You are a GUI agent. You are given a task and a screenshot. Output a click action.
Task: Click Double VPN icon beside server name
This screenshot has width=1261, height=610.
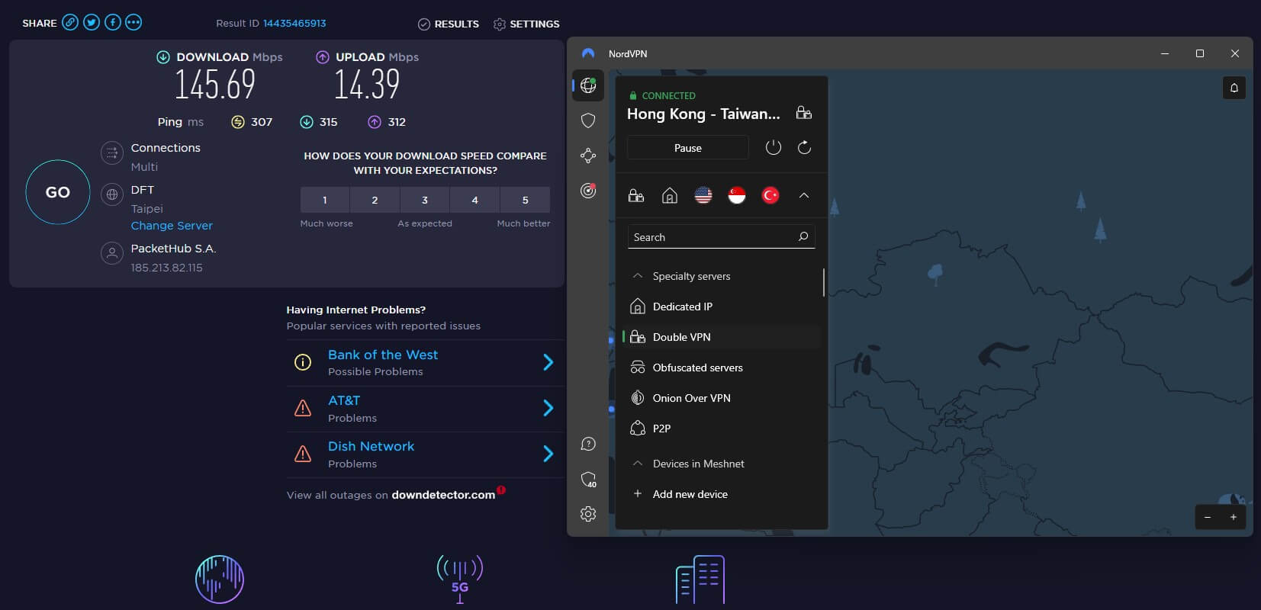pyautogui.click(x=804, y=113)
